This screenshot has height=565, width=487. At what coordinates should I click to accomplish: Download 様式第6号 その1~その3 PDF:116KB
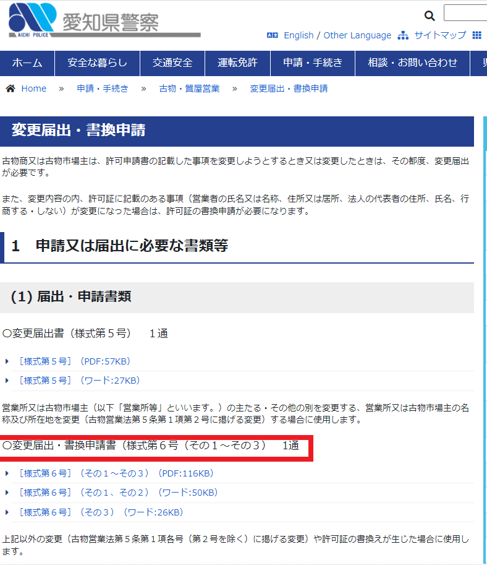click(x=116, y=473)
